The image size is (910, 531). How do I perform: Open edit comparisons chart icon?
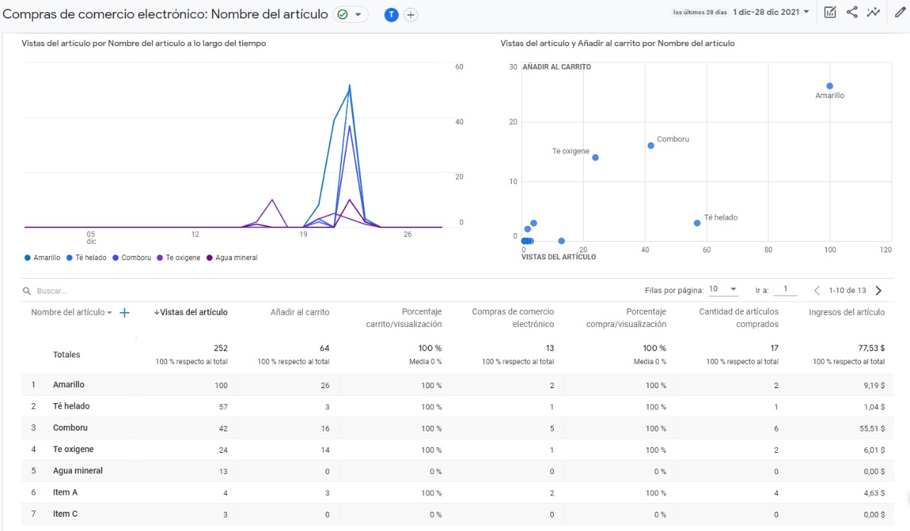[830, 12]
